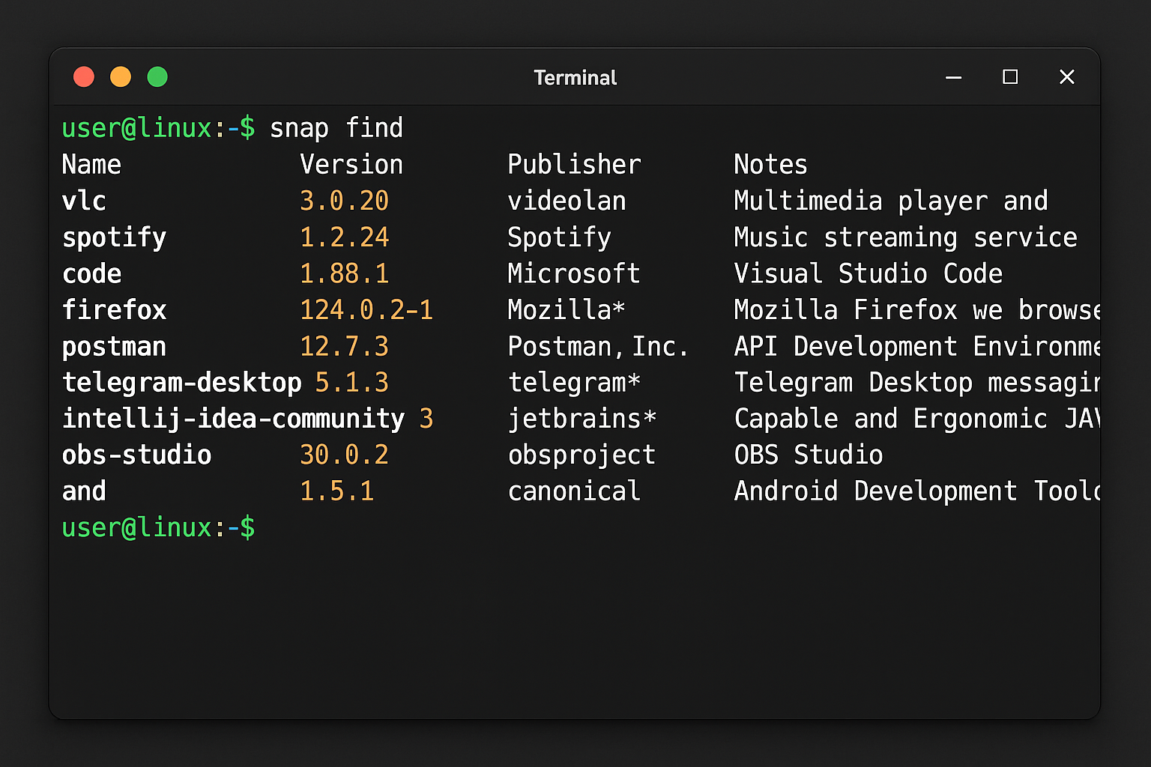Click the Terminal title bar text
Viewport: 1151px width, 767px height.
(575, 77)
